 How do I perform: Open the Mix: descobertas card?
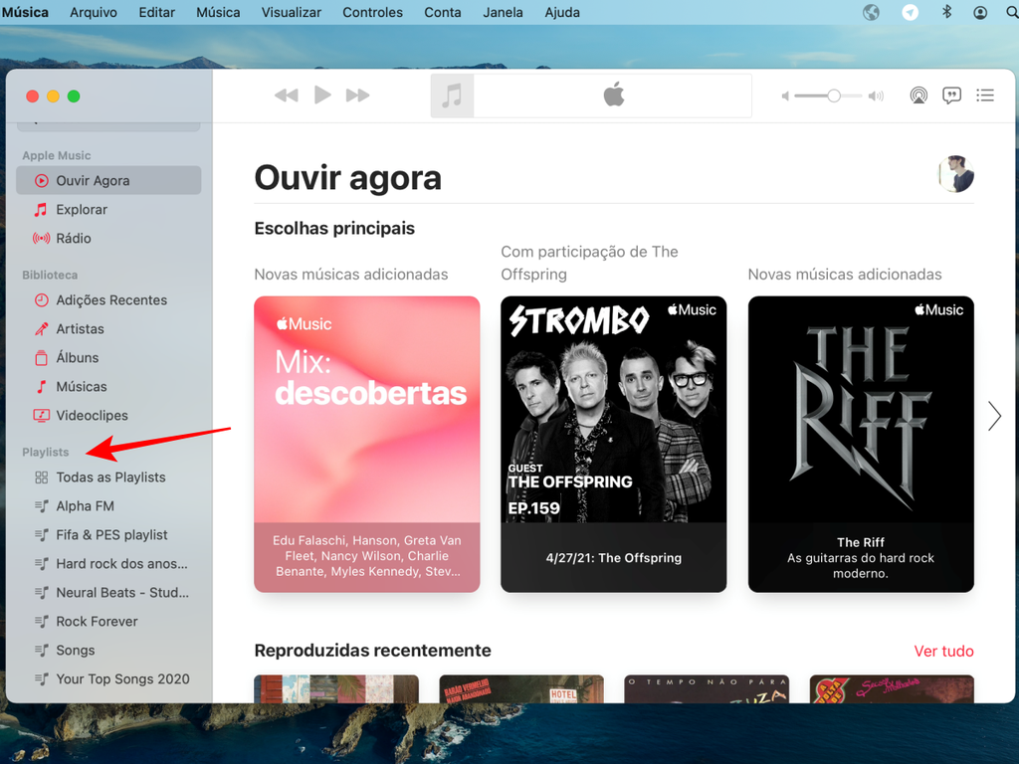(367, 444)
